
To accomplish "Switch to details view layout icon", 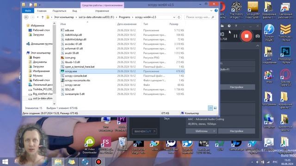I will 210,108.
